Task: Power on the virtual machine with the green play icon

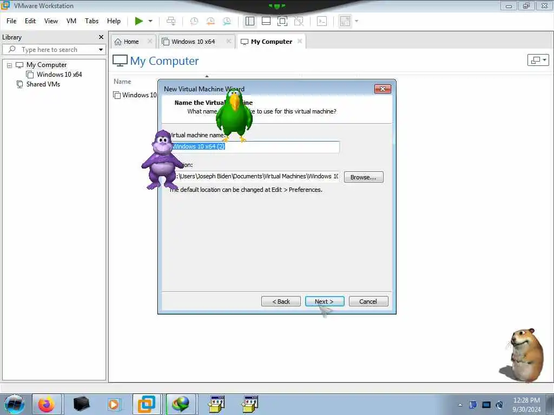Action: point(139,21)
